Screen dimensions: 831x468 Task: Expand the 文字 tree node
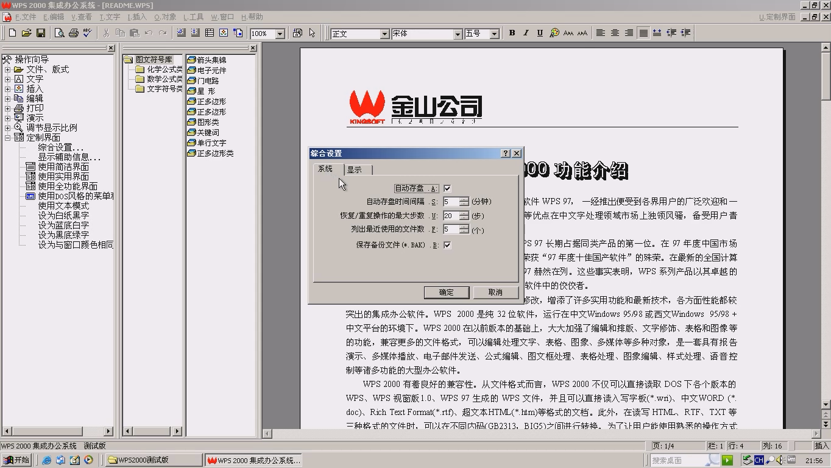coord(8,79)
